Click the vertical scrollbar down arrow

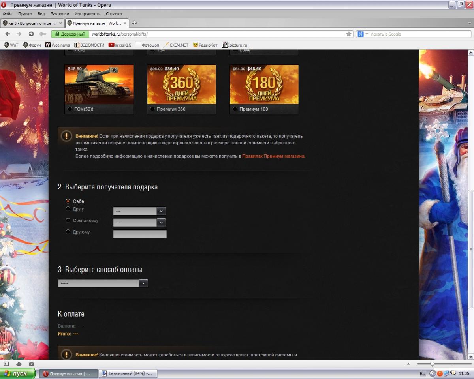pos(470,356)
